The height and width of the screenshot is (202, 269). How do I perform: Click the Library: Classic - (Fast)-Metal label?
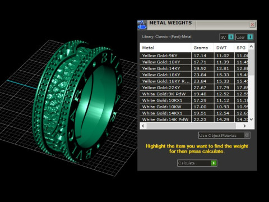(x=166, y=36)
